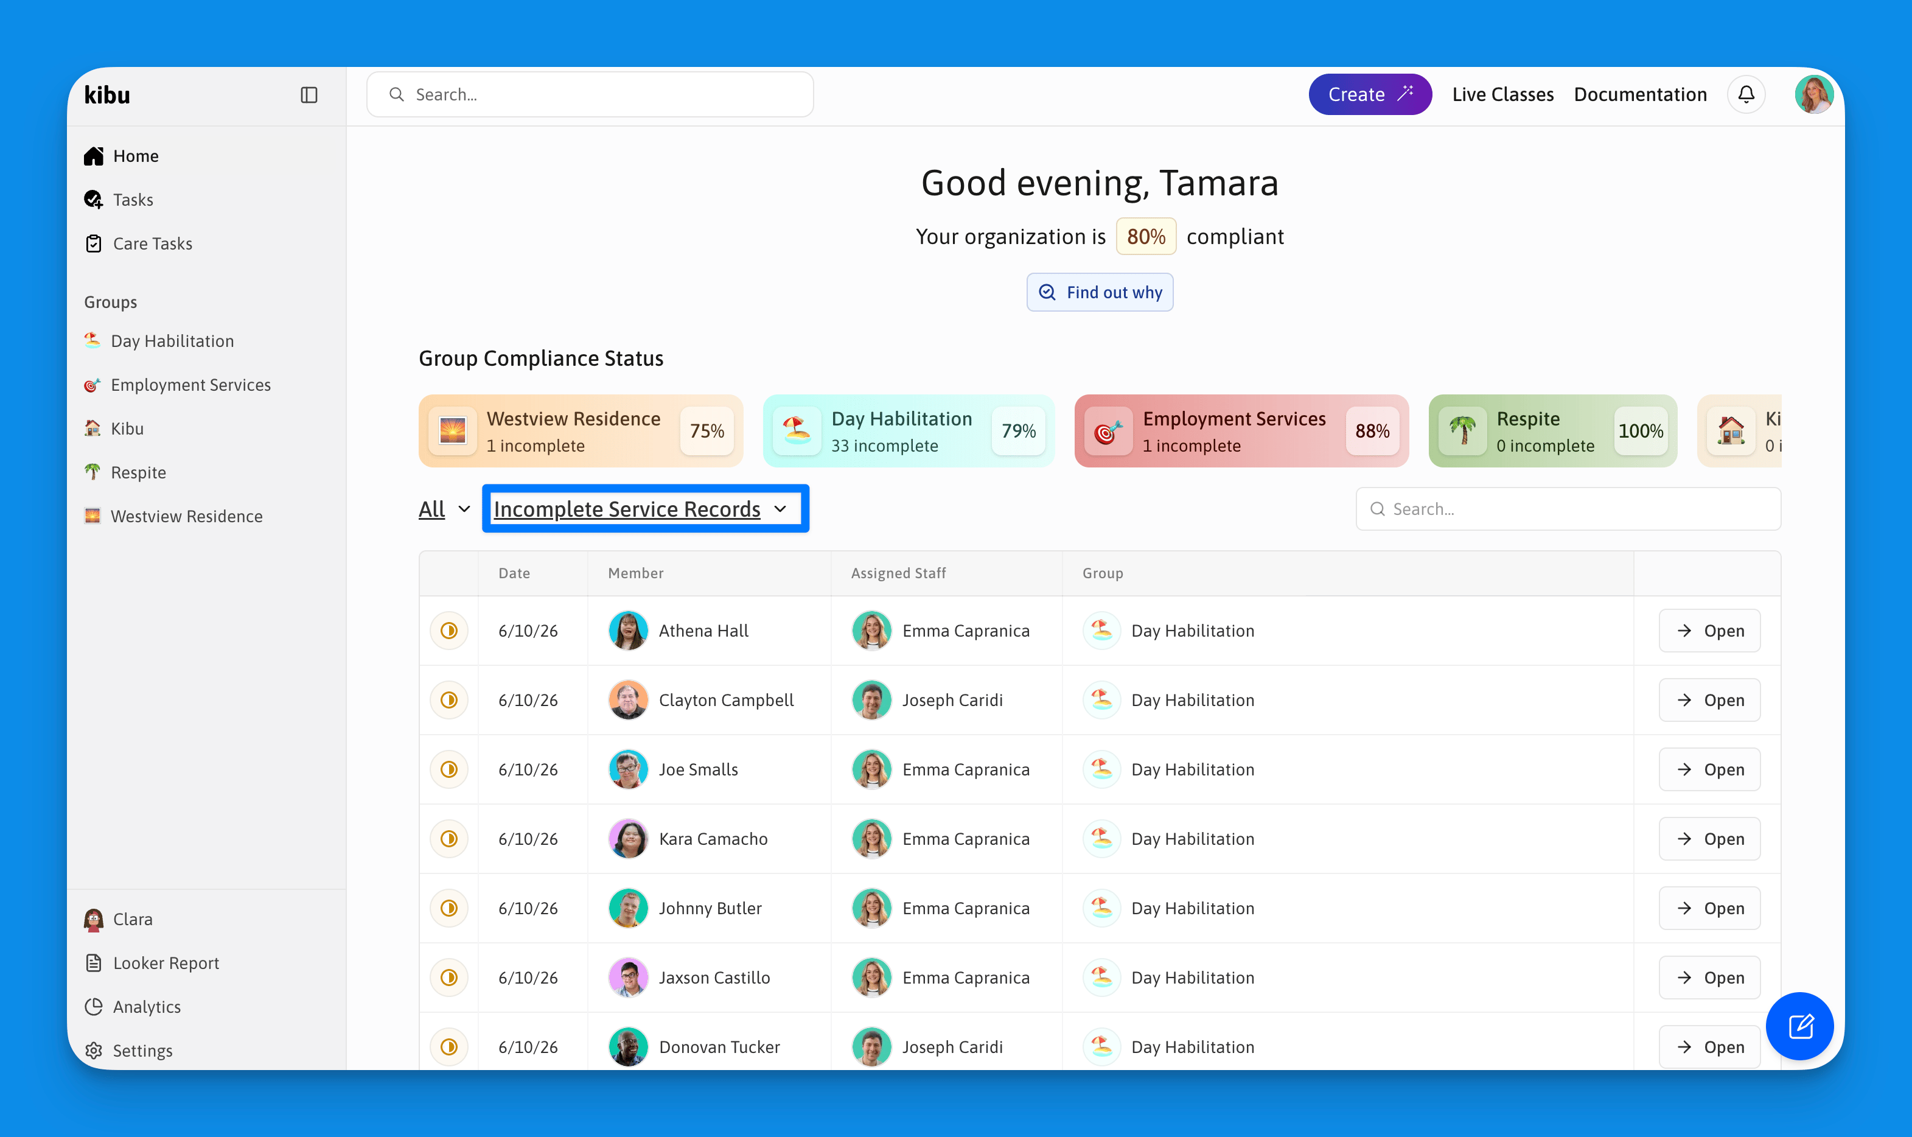Open Westview Residence group in sidebar
The image size is (1912, 1137).
[x=174, y=516]
